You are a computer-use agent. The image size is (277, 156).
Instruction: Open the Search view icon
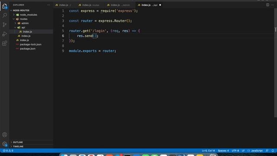[5, 16]
